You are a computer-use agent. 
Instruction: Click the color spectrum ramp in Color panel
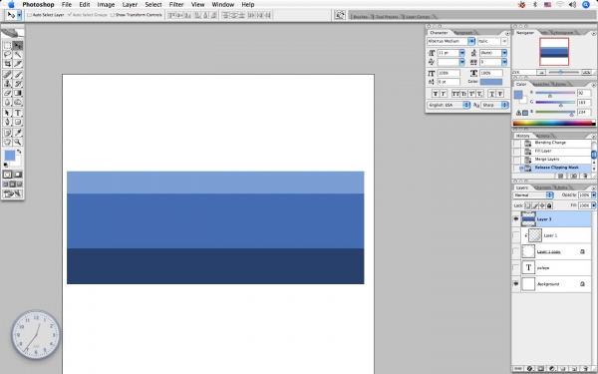tap(554, 123)
